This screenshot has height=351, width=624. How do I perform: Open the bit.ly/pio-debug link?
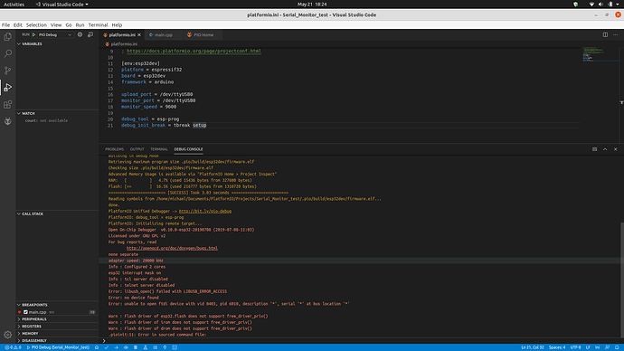point(205,211)
